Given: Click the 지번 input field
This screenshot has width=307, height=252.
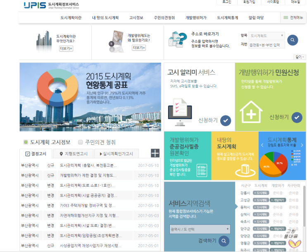Looking at the screenshot, I should pos(267,45).
